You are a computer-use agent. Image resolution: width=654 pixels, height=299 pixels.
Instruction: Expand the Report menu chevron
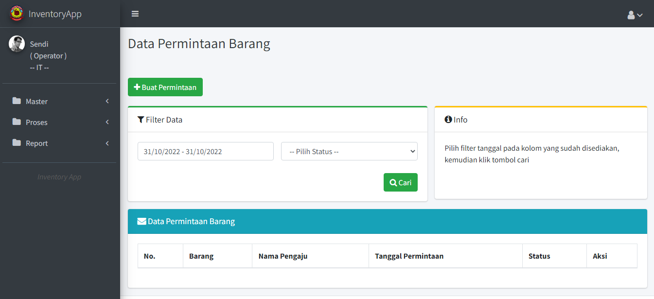click(x=107, y=143)
